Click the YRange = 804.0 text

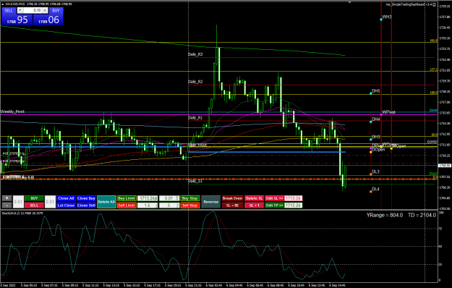tap(385, 215)
